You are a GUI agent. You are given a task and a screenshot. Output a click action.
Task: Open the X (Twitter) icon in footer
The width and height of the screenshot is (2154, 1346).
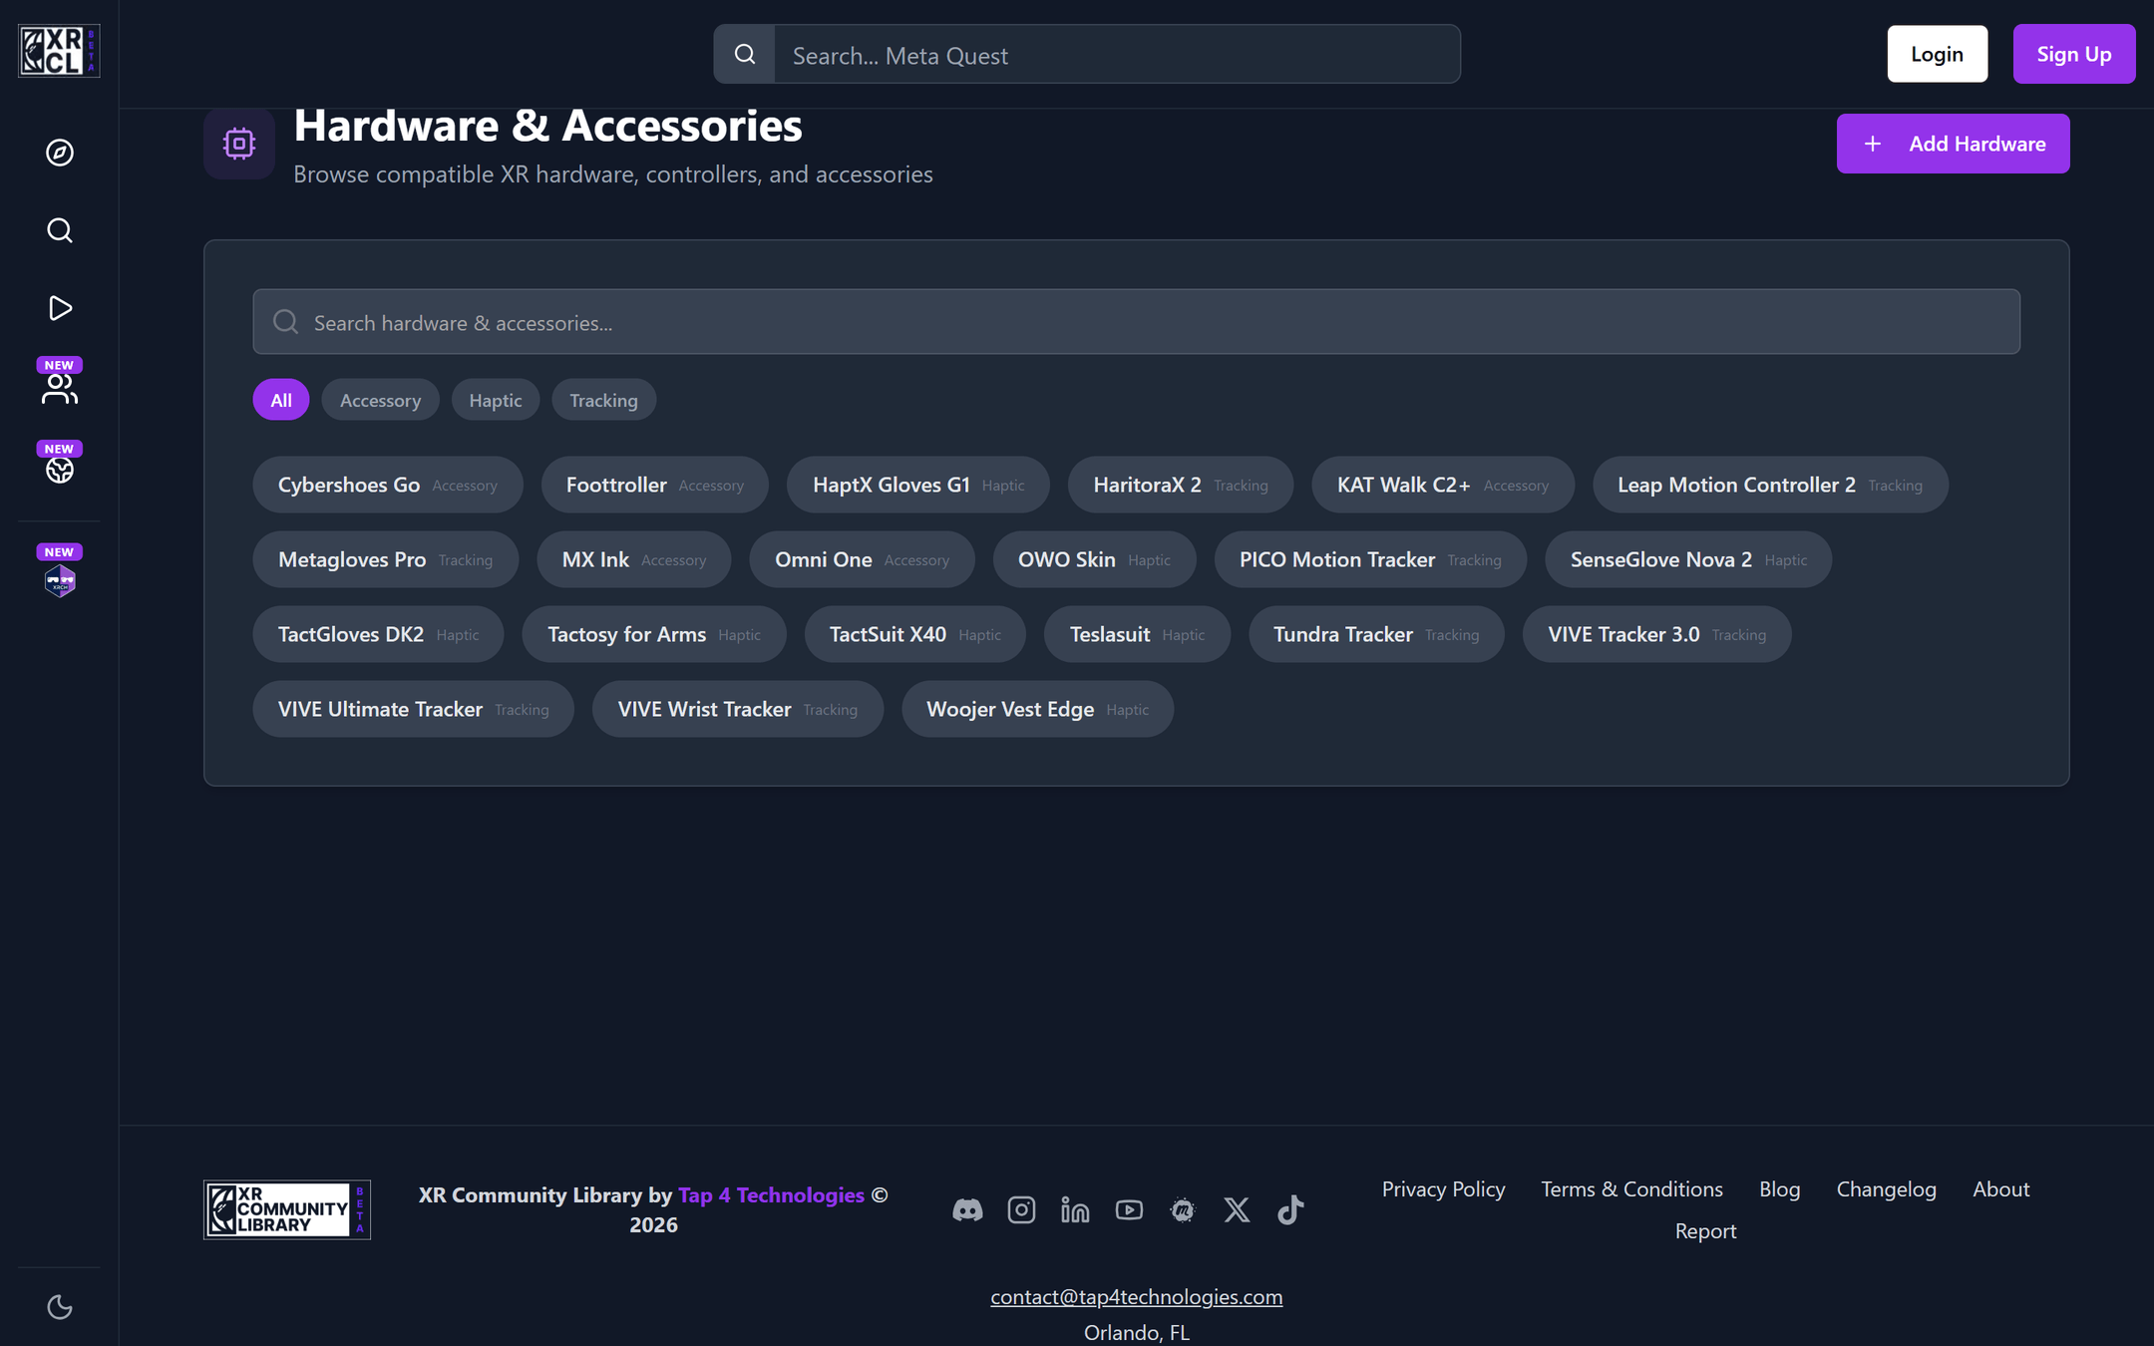[1237, 1210]
